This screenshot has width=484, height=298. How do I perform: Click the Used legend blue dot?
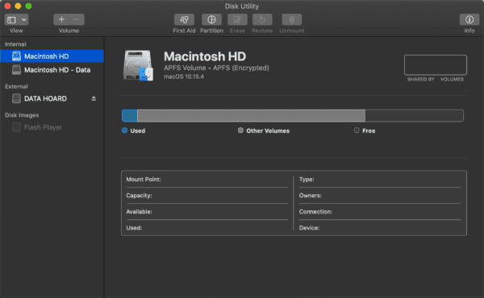point(125,130)
